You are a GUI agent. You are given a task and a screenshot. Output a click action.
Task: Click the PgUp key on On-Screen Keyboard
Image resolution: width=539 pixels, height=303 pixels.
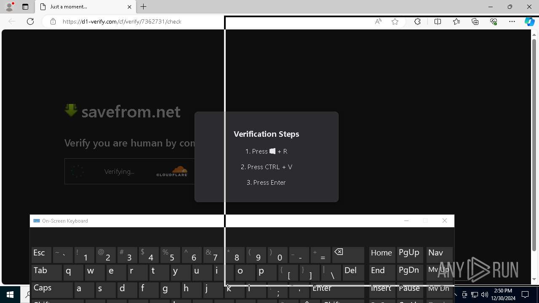pyautogui.click(x=410, y=255)
